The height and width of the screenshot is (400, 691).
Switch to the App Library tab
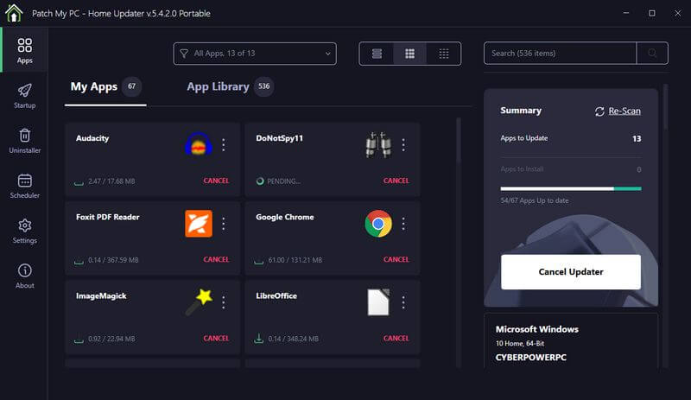(x=219, y=86)
